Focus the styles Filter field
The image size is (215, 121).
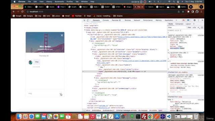(x=177, y=28)
